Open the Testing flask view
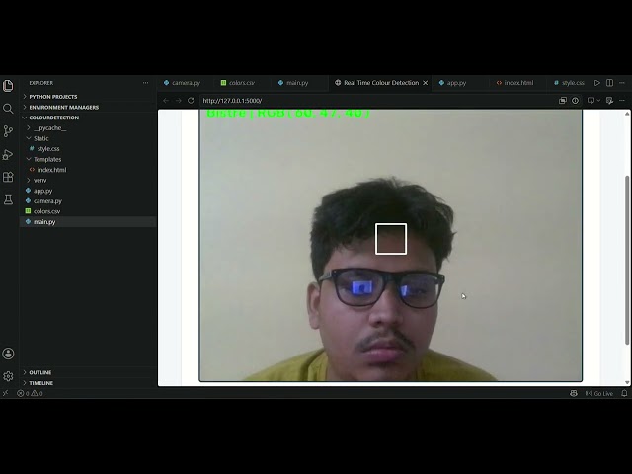632x474 pixels. coord(8,199)
